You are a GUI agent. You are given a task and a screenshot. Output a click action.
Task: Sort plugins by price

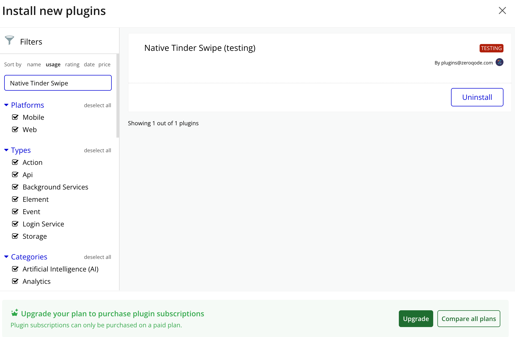(104, 64)
